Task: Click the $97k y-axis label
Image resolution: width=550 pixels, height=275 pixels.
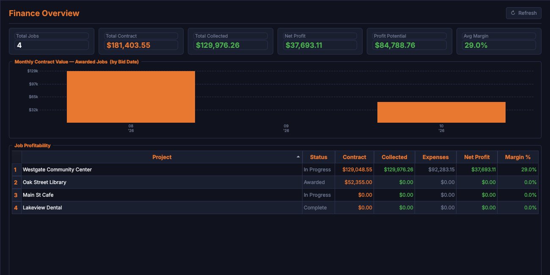Action: click(33, 84)
